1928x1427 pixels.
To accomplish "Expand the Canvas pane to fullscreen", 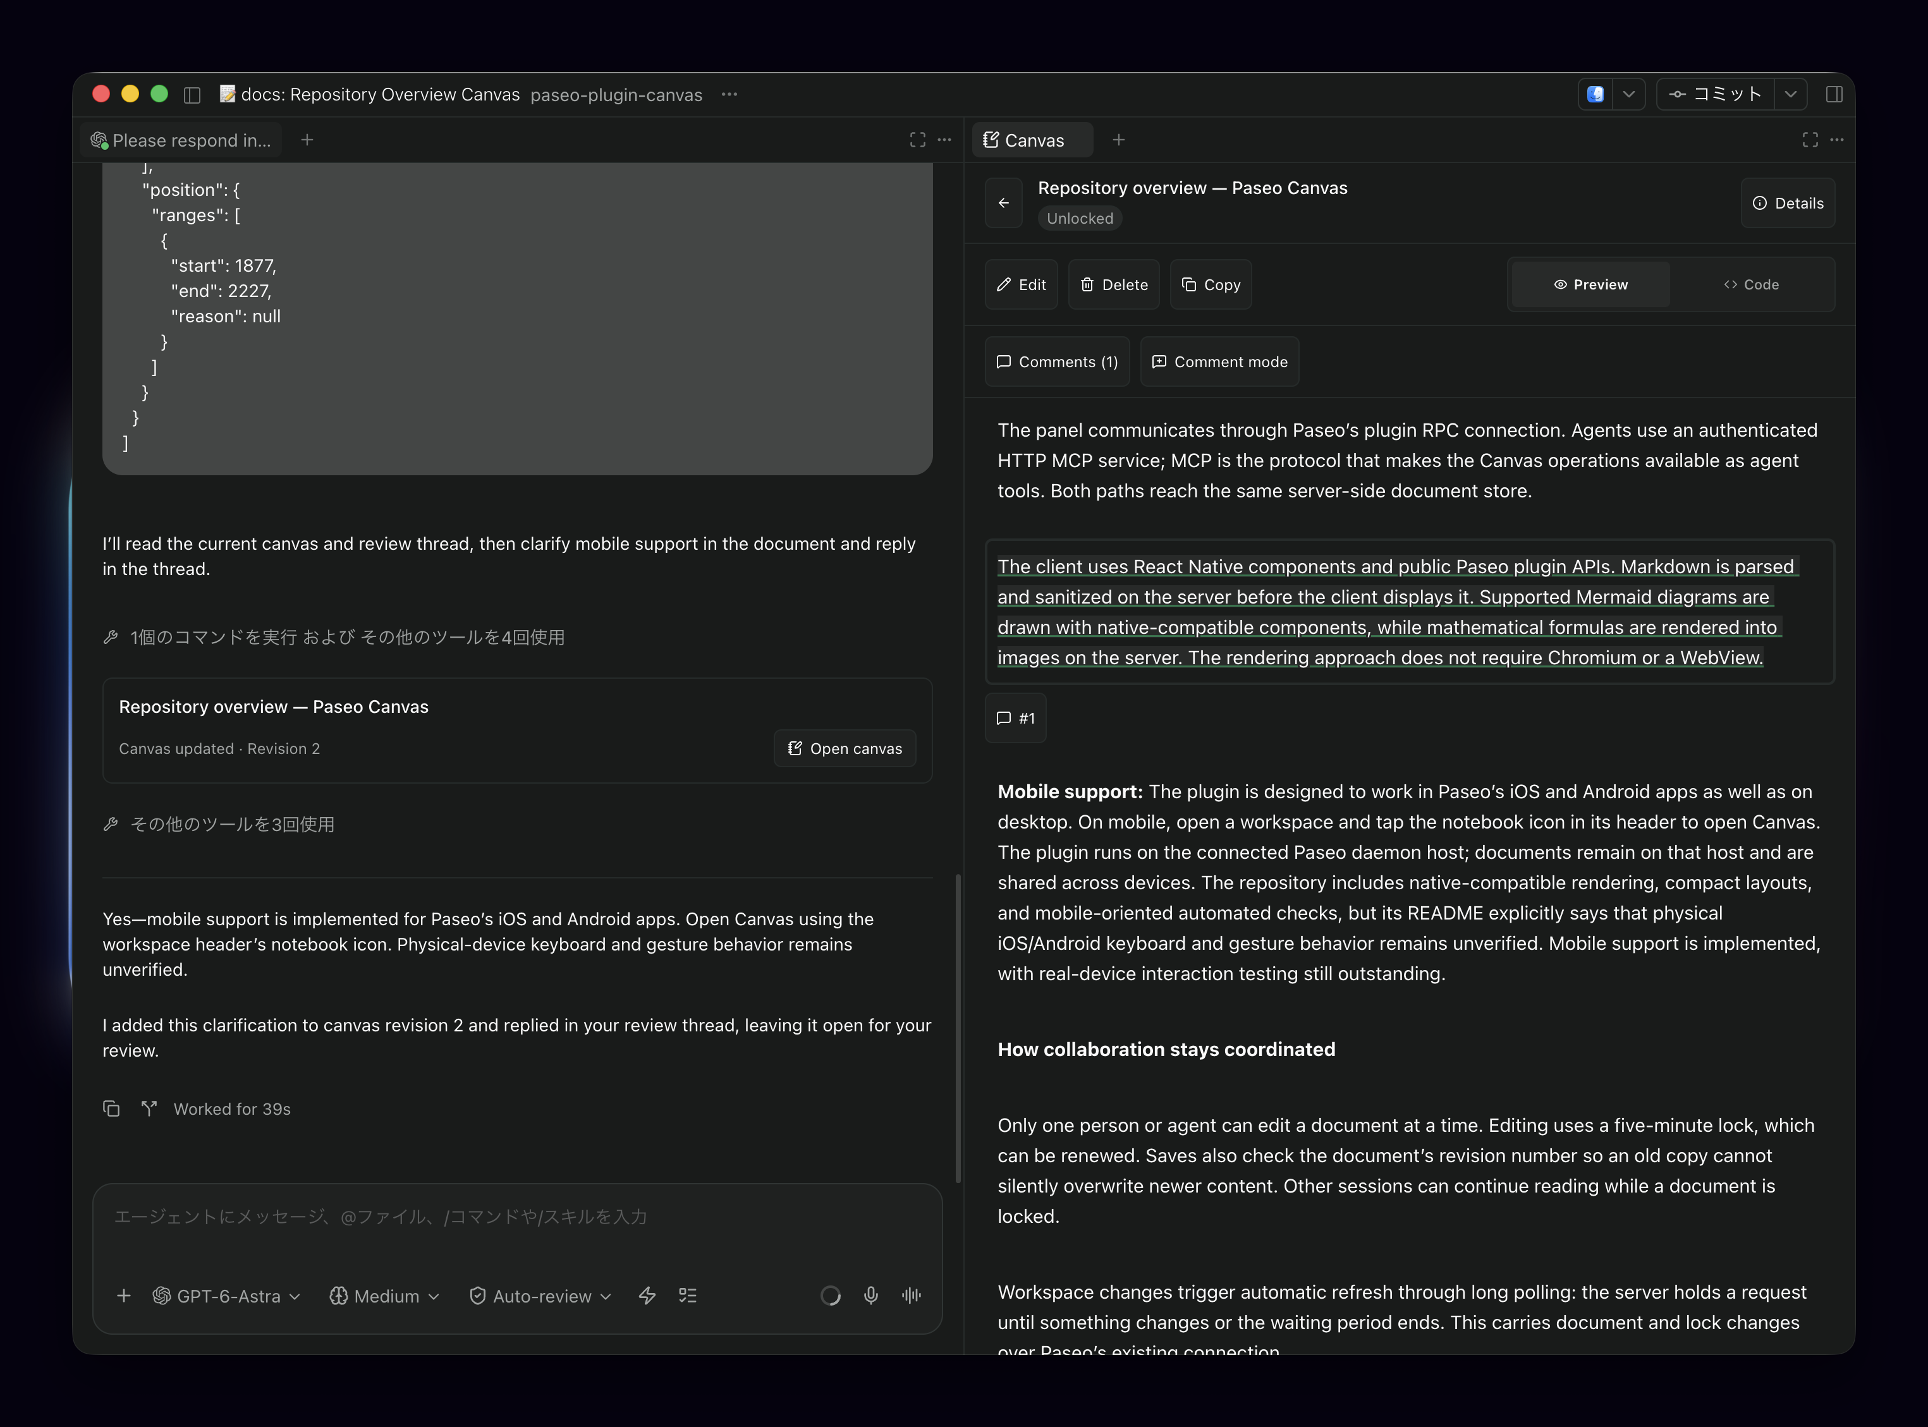I will tap(1810, 140).
